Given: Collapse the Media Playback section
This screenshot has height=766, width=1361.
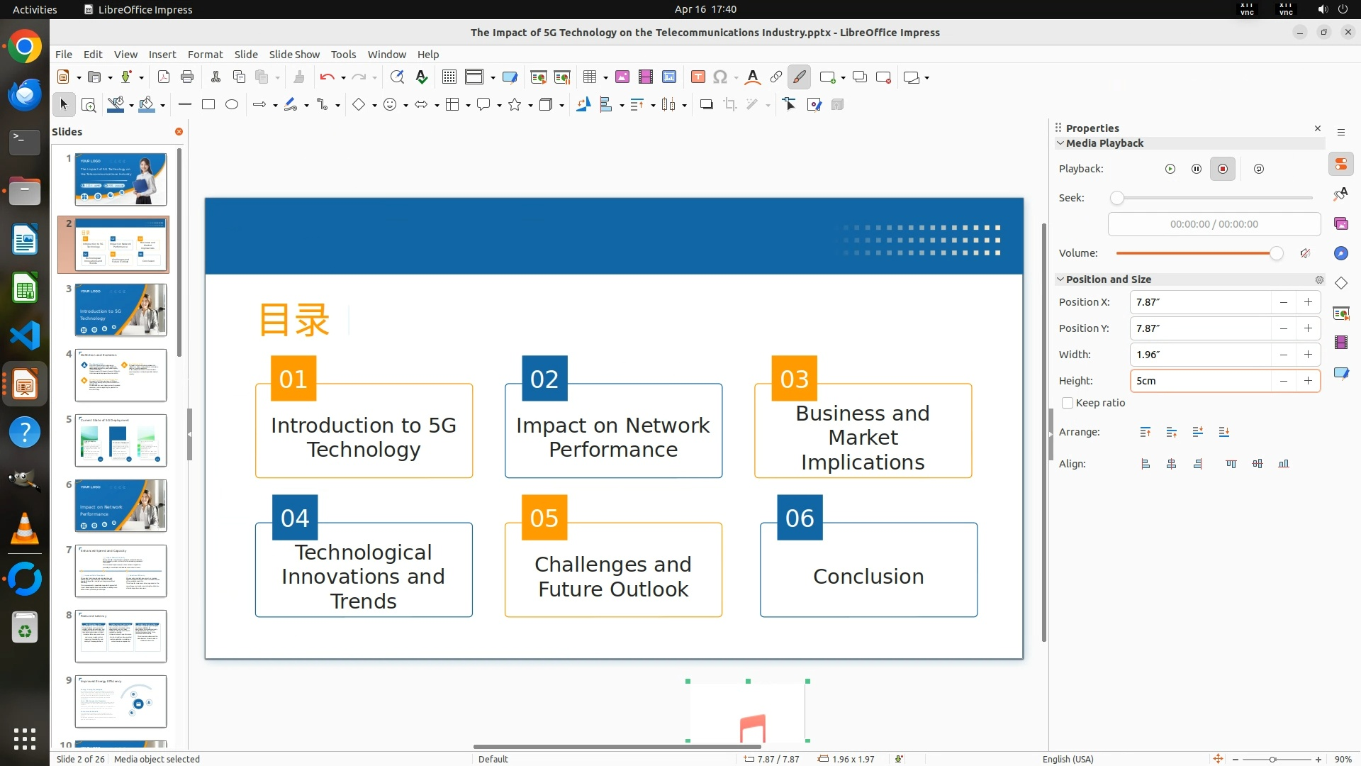Looking at the screenshot, I should 1060,143.
